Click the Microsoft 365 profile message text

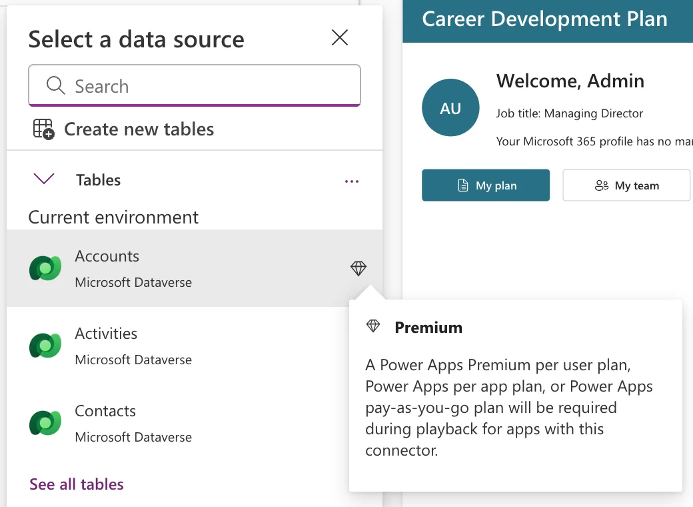[594, 141]
